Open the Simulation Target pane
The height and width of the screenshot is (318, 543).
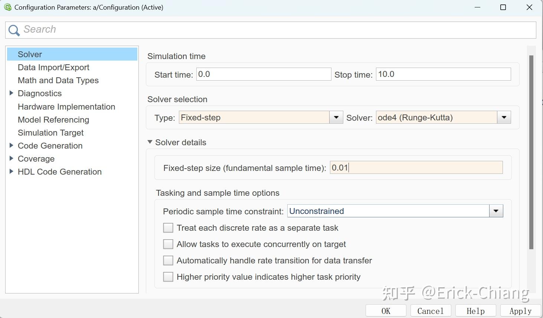[x=50, y=133]
